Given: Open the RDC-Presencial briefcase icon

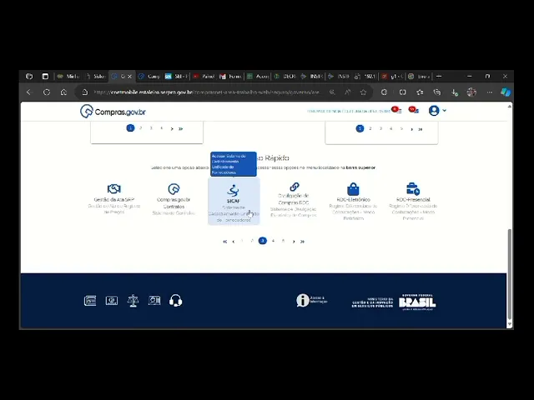Looking at the screenshot, I should point(413,189).
